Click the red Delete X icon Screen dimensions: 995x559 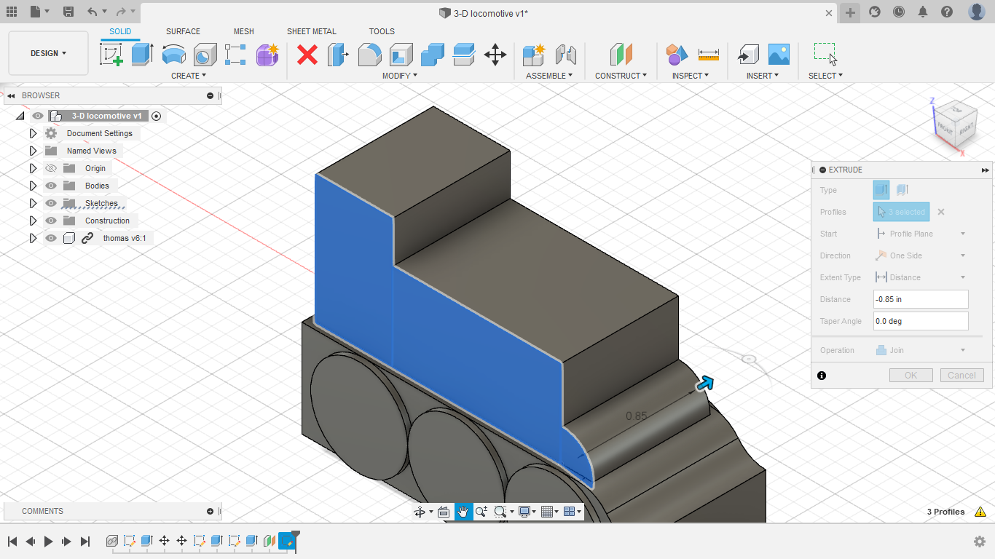point(307,55)
